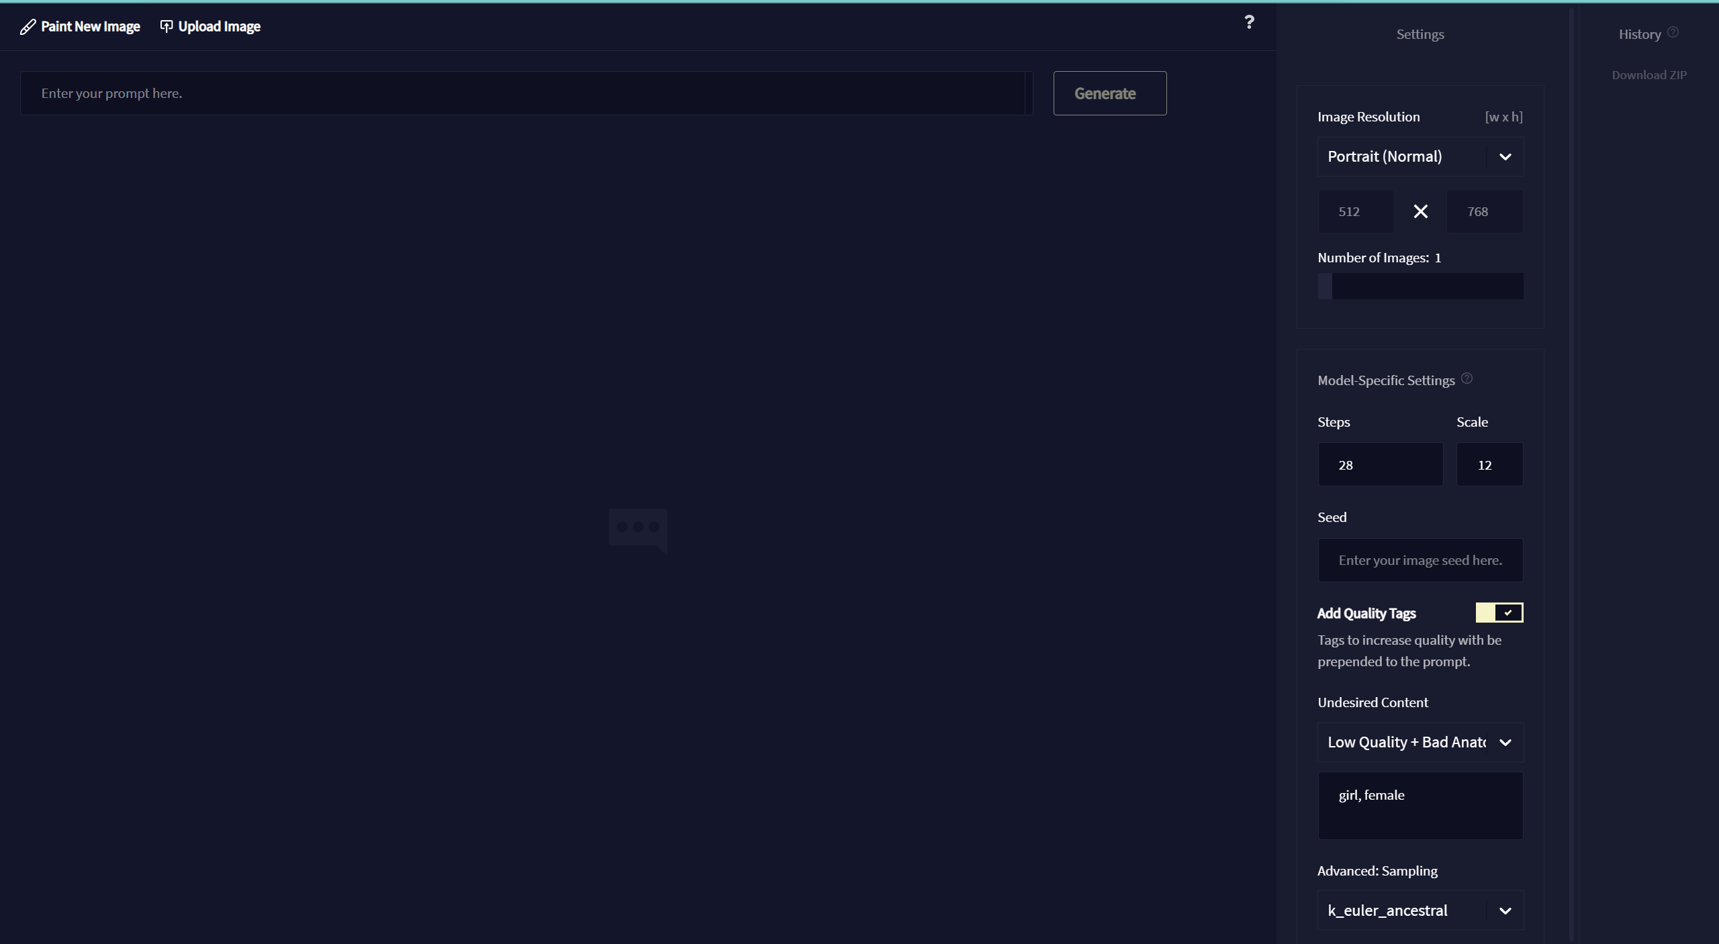The width and height of the screenshot is (1719, 944).
Task: Click the History help circle icon
Action: [1673, 32]
